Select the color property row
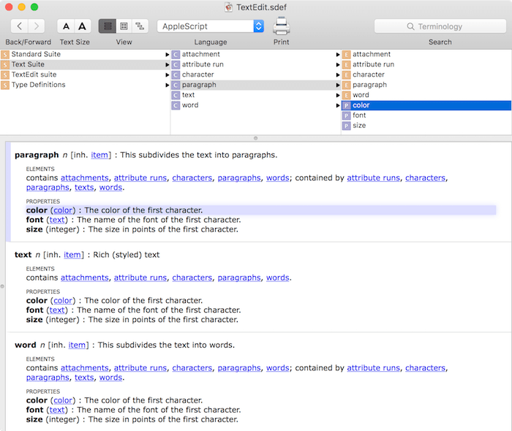This screenshot has width=512, height=431. (426, 105)
